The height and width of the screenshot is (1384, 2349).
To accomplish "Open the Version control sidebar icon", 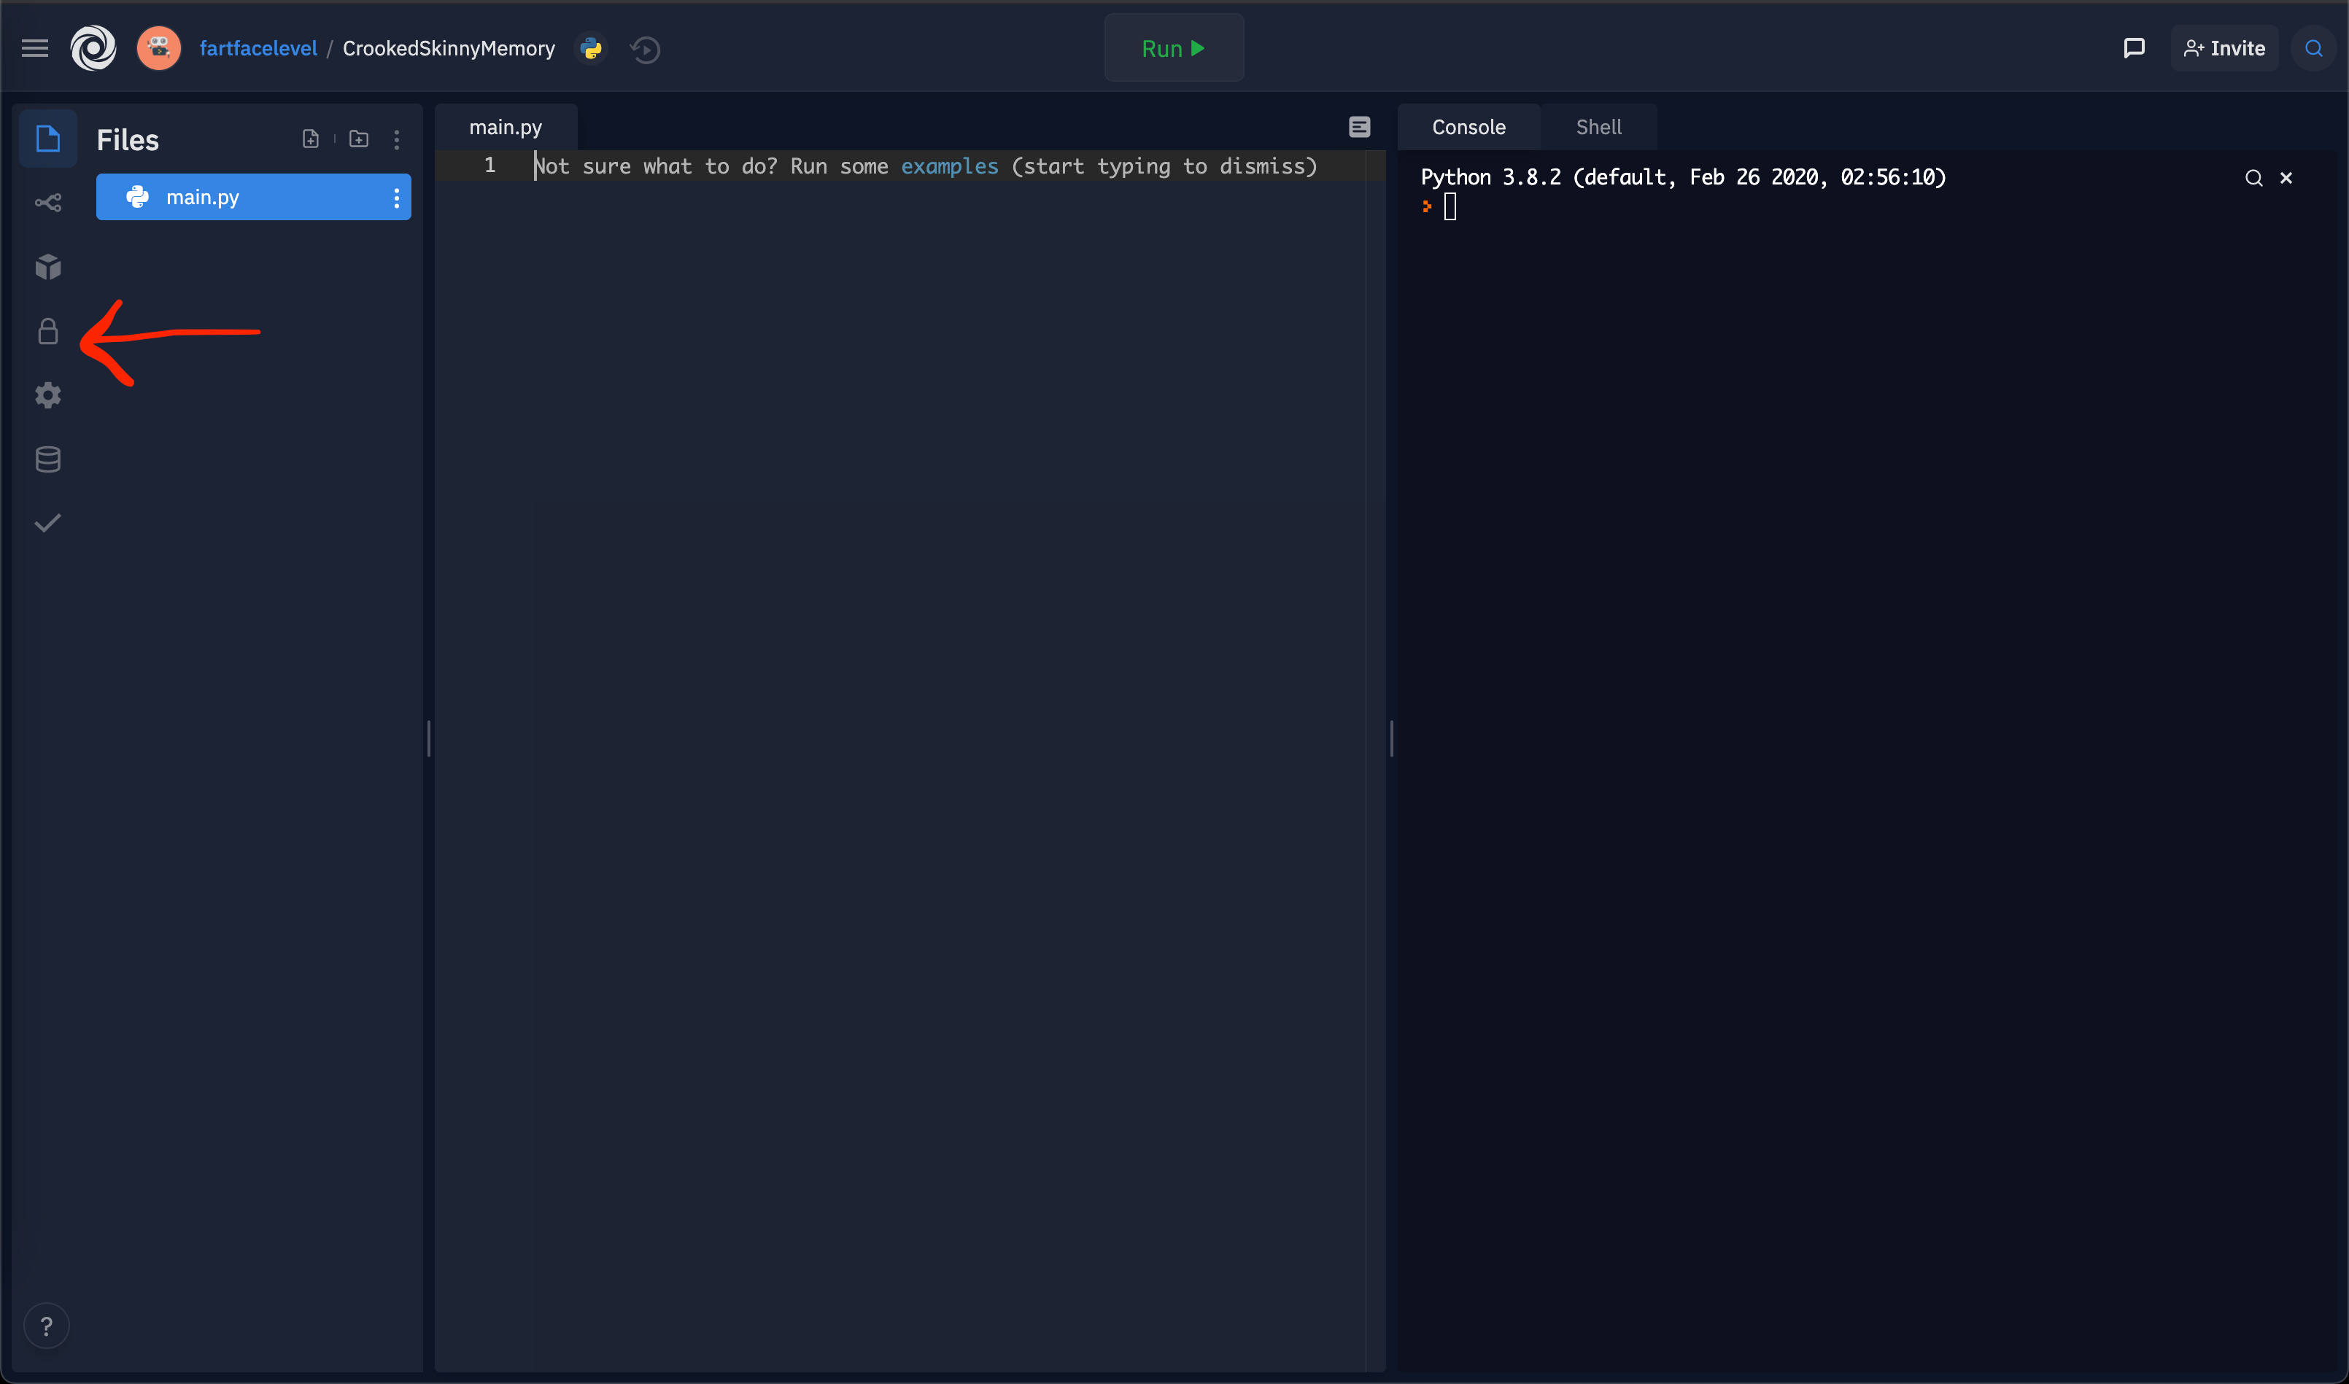I will click(47, 203).
